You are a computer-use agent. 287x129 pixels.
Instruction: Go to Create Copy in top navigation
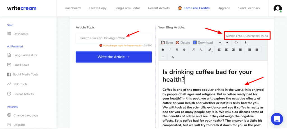[x=98, y=8]
